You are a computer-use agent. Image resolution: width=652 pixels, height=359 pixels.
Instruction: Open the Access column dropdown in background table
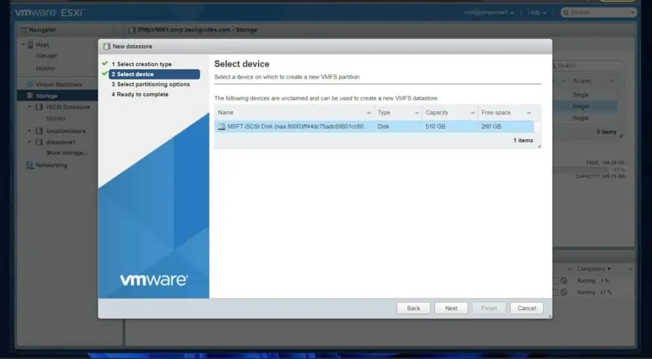tap(612, 81)
